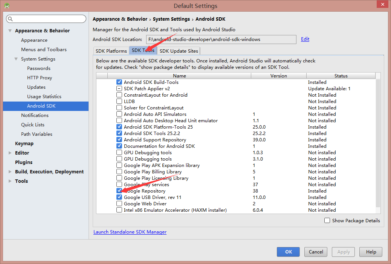Select Appearance in settings tree

click(x=34, y=40)
